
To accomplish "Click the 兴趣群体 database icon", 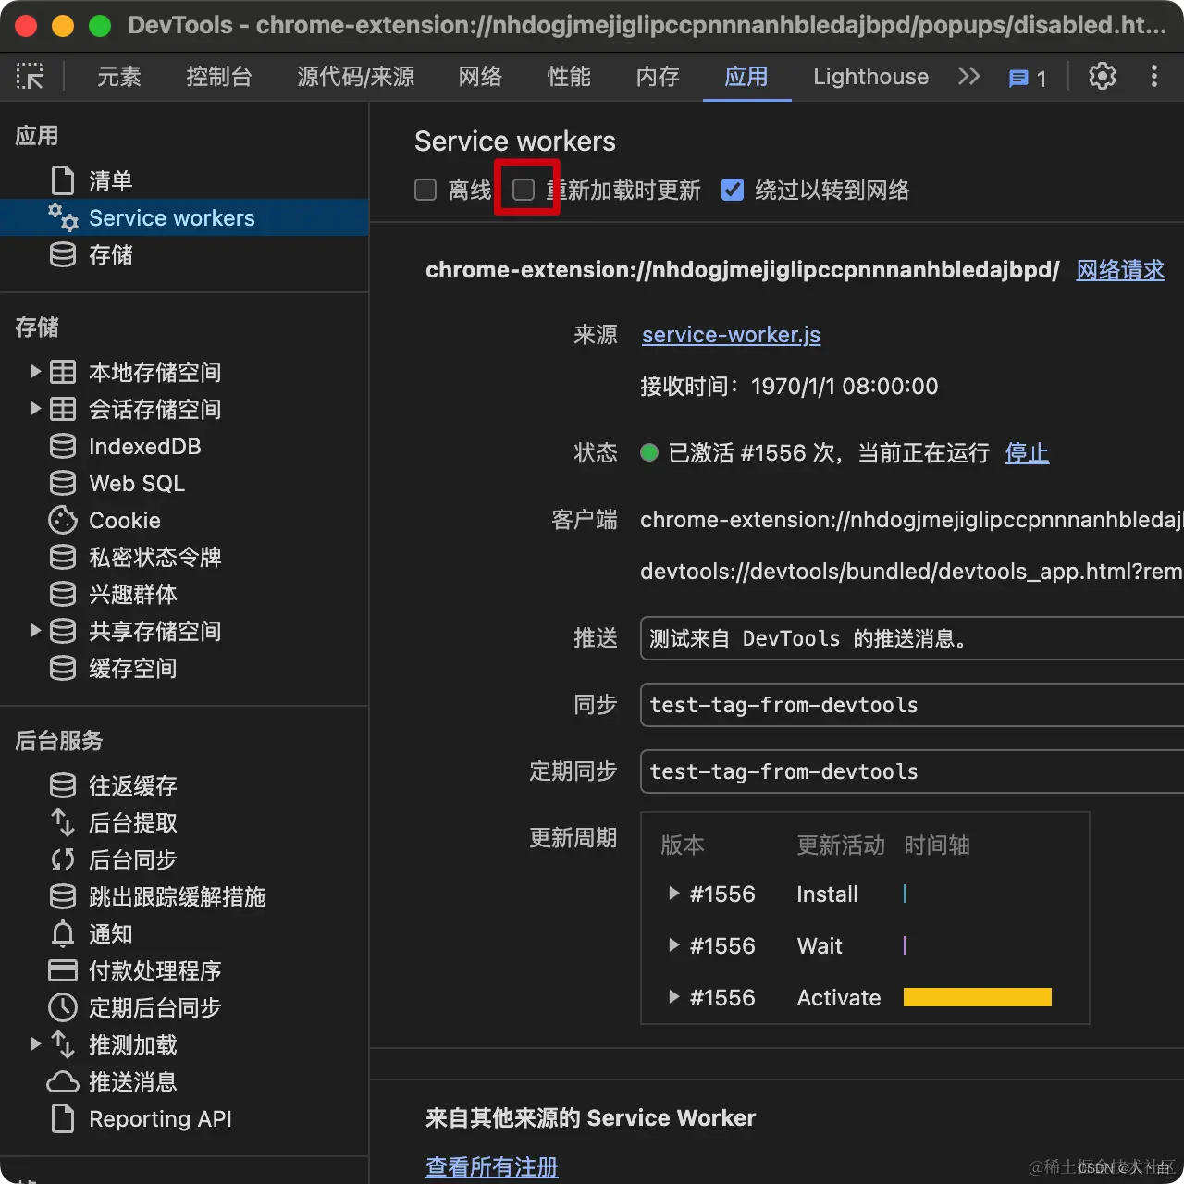I will (63, 594).
